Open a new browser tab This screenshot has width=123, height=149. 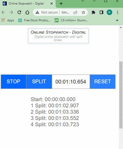pos(61,4)
